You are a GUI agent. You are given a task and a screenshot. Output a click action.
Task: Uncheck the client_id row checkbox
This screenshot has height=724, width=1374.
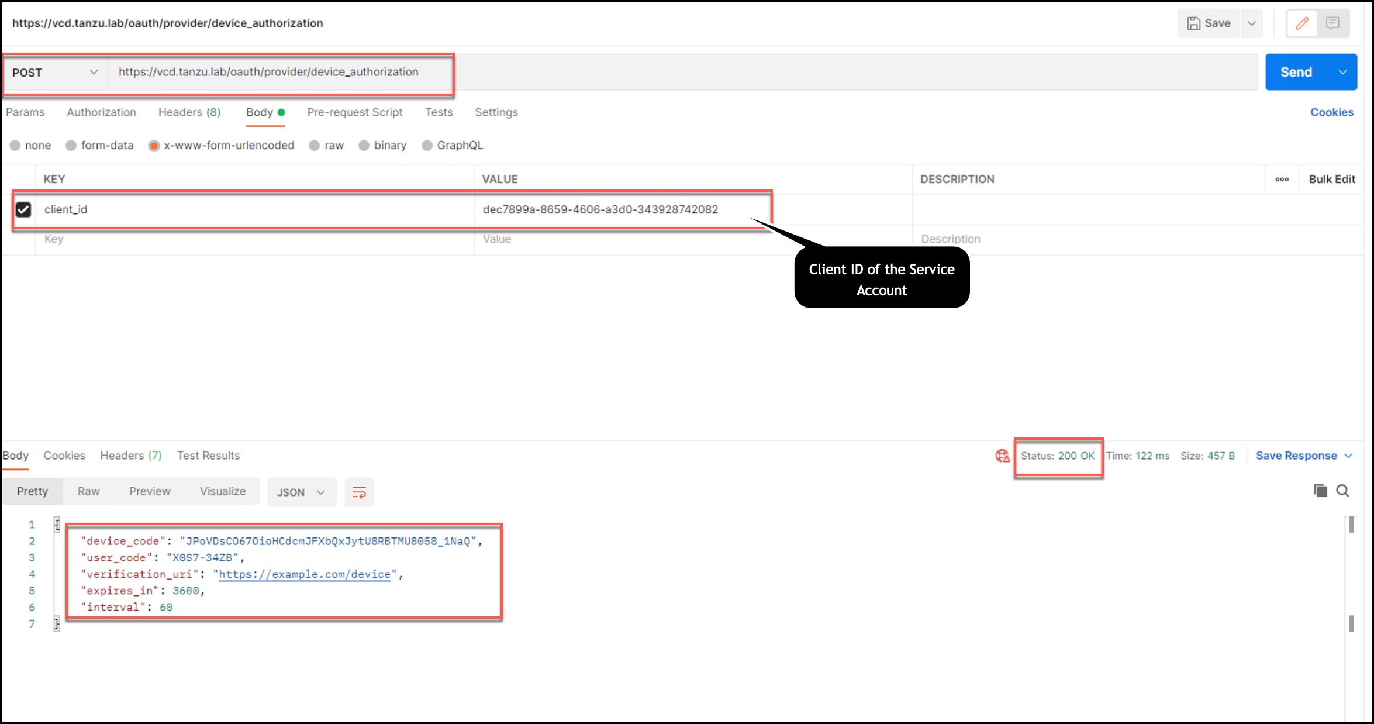tap(23, 209)
